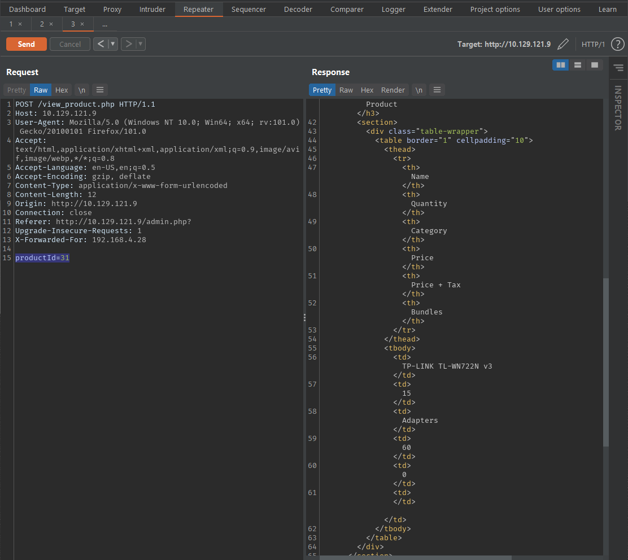This screenshot has width=628, height=560.
Task: Edit target with the pencil icon
Action: (562, 44)
